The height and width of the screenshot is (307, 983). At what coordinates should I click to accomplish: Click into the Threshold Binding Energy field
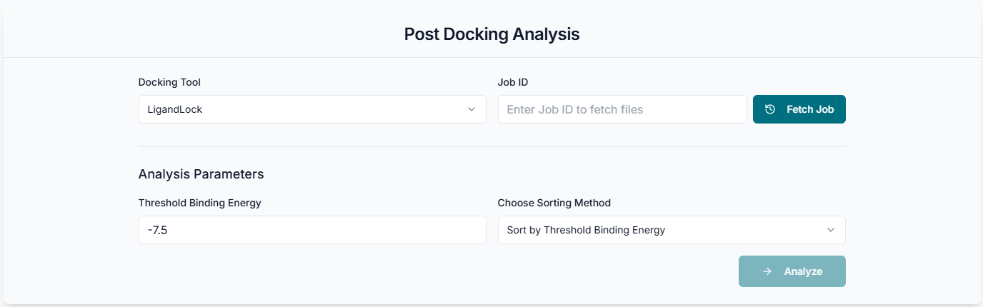point(312,230)
